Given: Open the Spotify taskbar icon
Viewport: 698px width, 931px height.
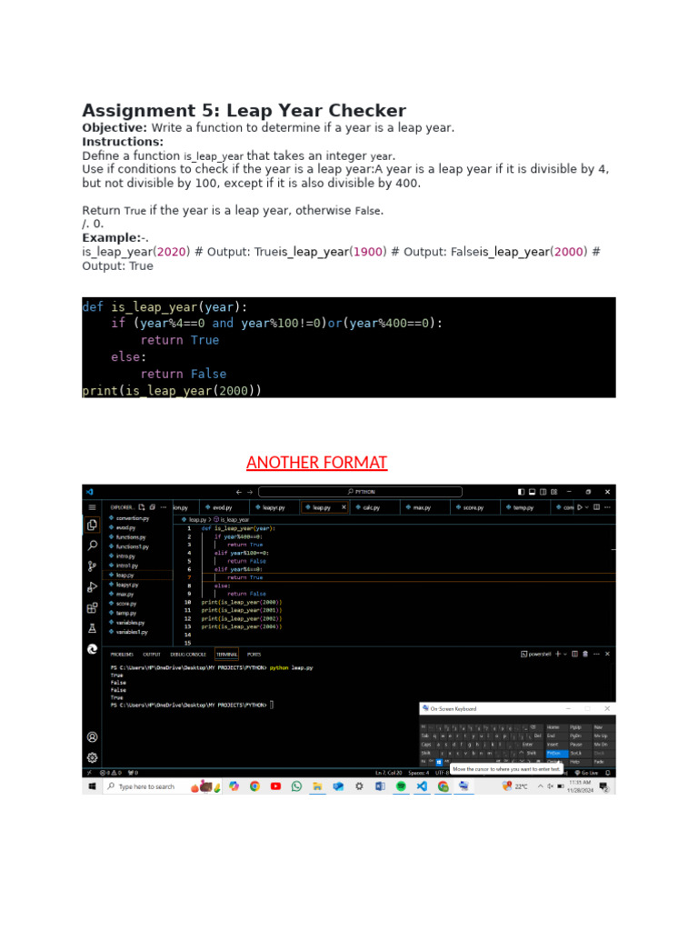Looking at the screenshot, I should [x=401, y=786].
